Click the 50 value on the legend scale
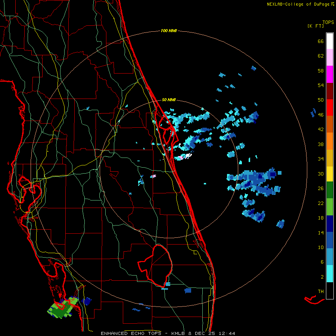The width and height of the screenshot is (336, 336). click(321, 100)
